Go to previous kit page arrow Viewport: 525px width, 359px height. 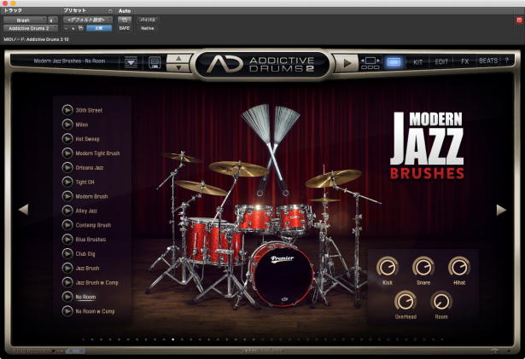click(x=23, y=209)
